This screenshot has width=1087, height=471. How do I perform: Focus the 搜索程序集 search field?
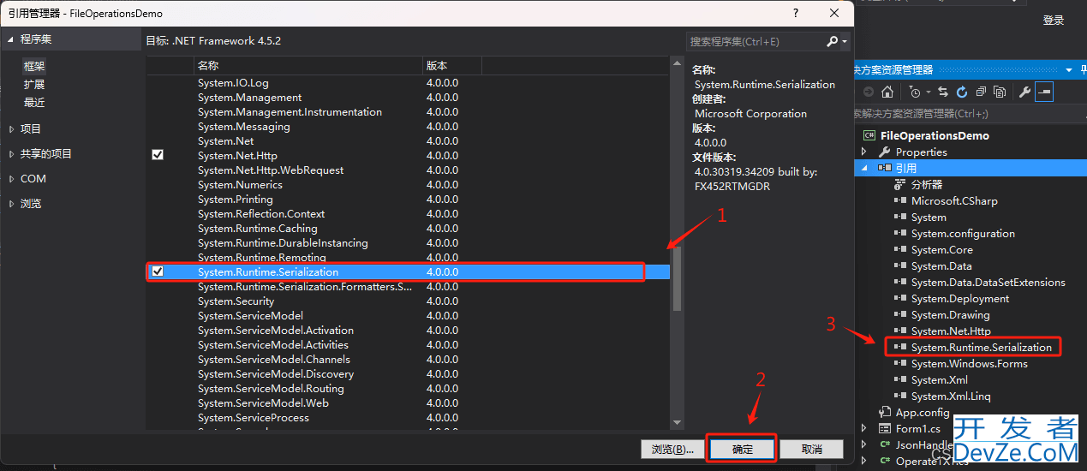[756, 41]
